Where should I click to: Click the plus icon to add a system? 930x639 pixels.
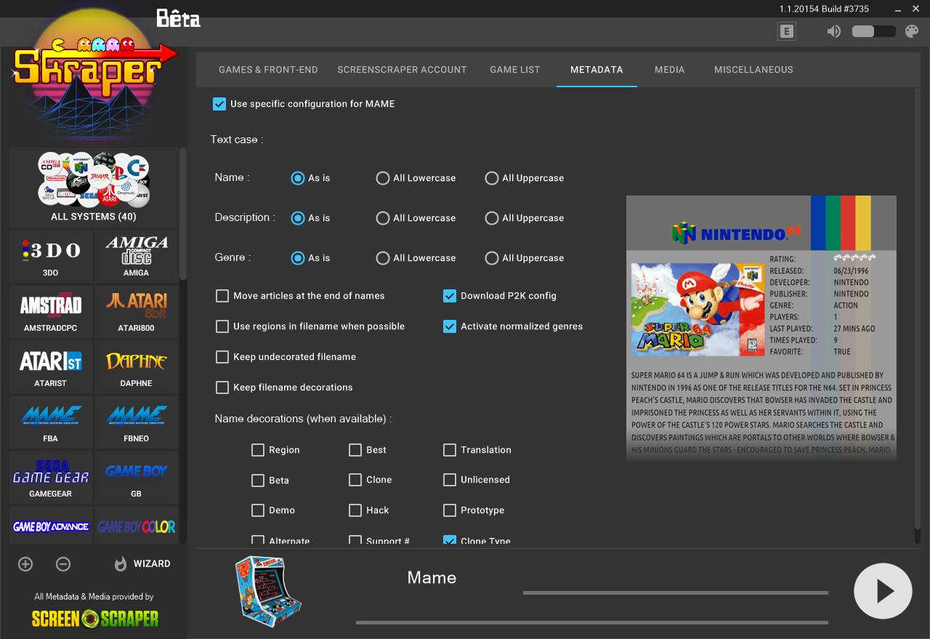click(x=25, y=563)
